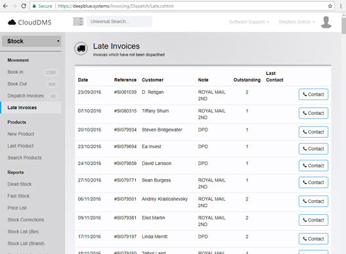The width and height of the screenshot is (346, 254).
Task: Open Fast Stock report
Action: (19, 196)
